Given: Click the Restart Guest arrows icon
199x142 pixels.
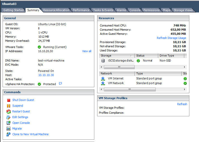Looking at the screenshot, I should coord(9,112).
